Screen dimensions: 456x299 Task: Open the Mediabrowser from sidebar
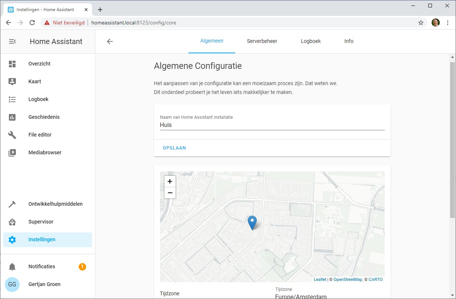point(45,152)
